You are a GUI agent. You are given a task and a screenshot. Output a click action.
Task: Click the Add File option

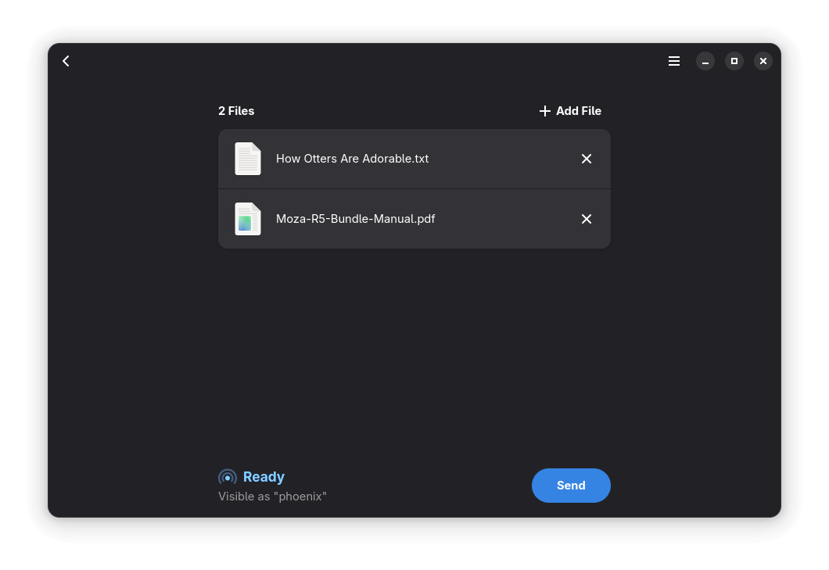tap(579, 110)
